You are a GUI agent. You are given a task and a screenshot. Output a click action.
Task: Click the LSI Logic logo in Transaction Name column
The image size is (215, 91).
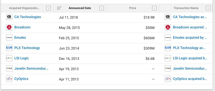[x=168, y=58]
